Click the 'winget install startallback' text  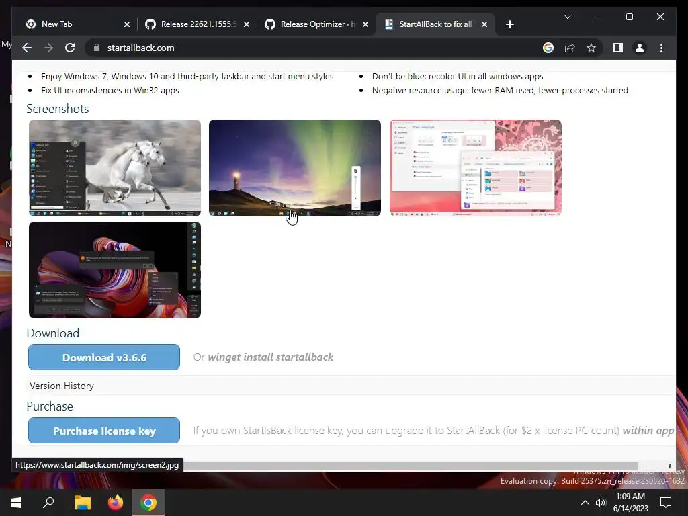point(270,357)
